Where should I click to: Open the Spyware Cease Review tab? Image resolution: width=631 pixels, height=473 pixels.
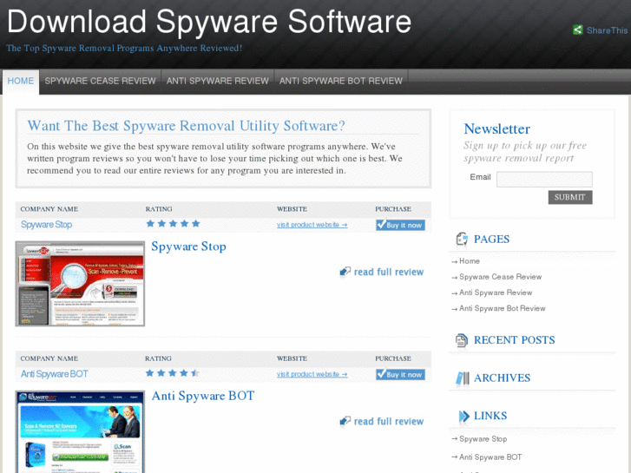coord(100,81)
